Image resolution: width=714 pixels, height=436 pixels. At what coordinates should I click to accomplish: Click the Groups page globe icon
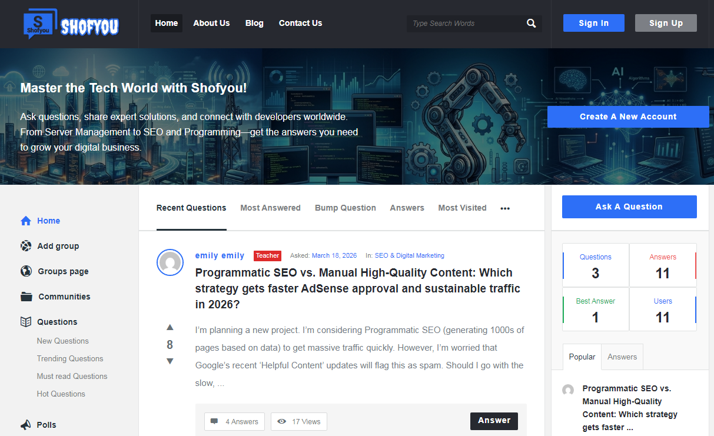coord(26,271)
